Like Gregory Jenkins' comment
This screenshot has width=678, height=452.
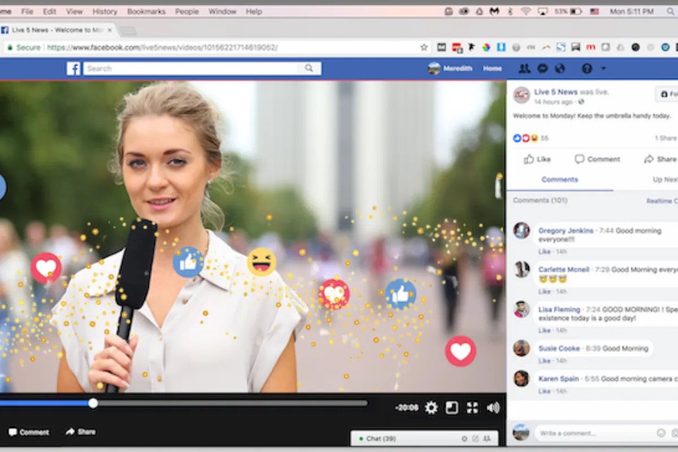point(544,251)
